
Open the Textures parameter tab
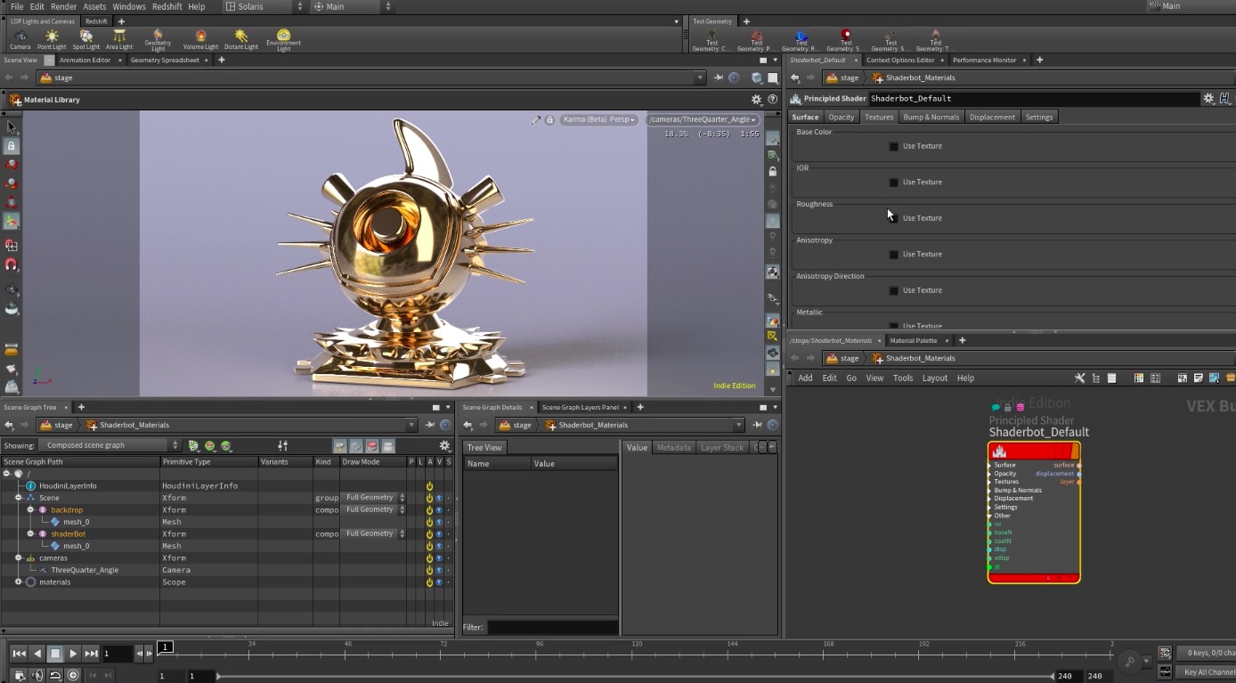pyautogui.click(x=879, y=118)
